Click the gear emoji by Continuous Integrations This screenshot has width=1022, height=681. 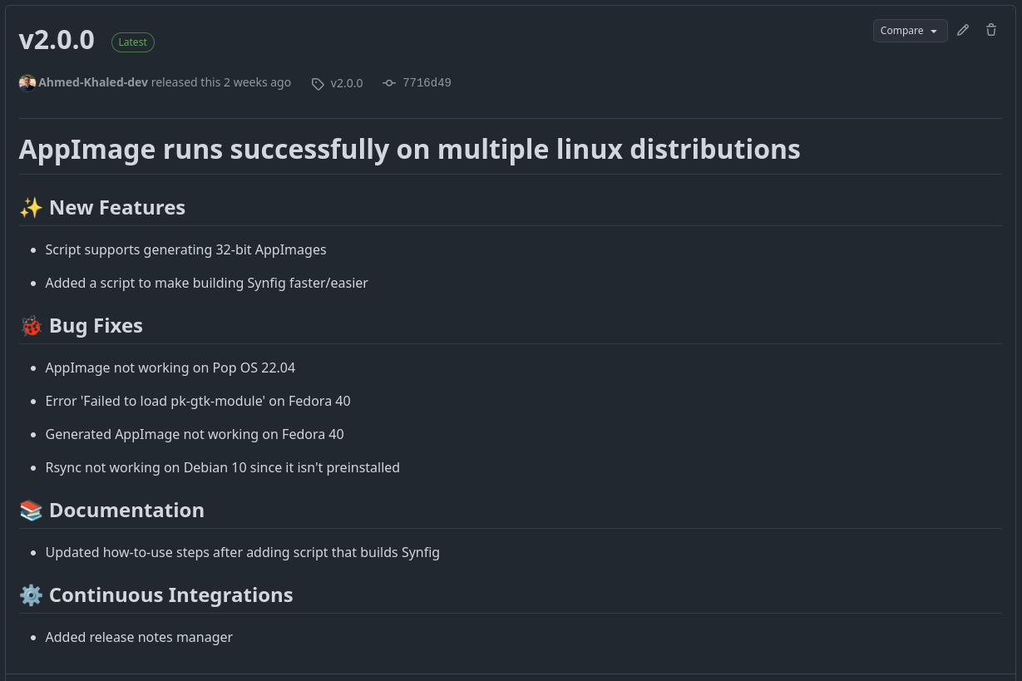[31, 595]
